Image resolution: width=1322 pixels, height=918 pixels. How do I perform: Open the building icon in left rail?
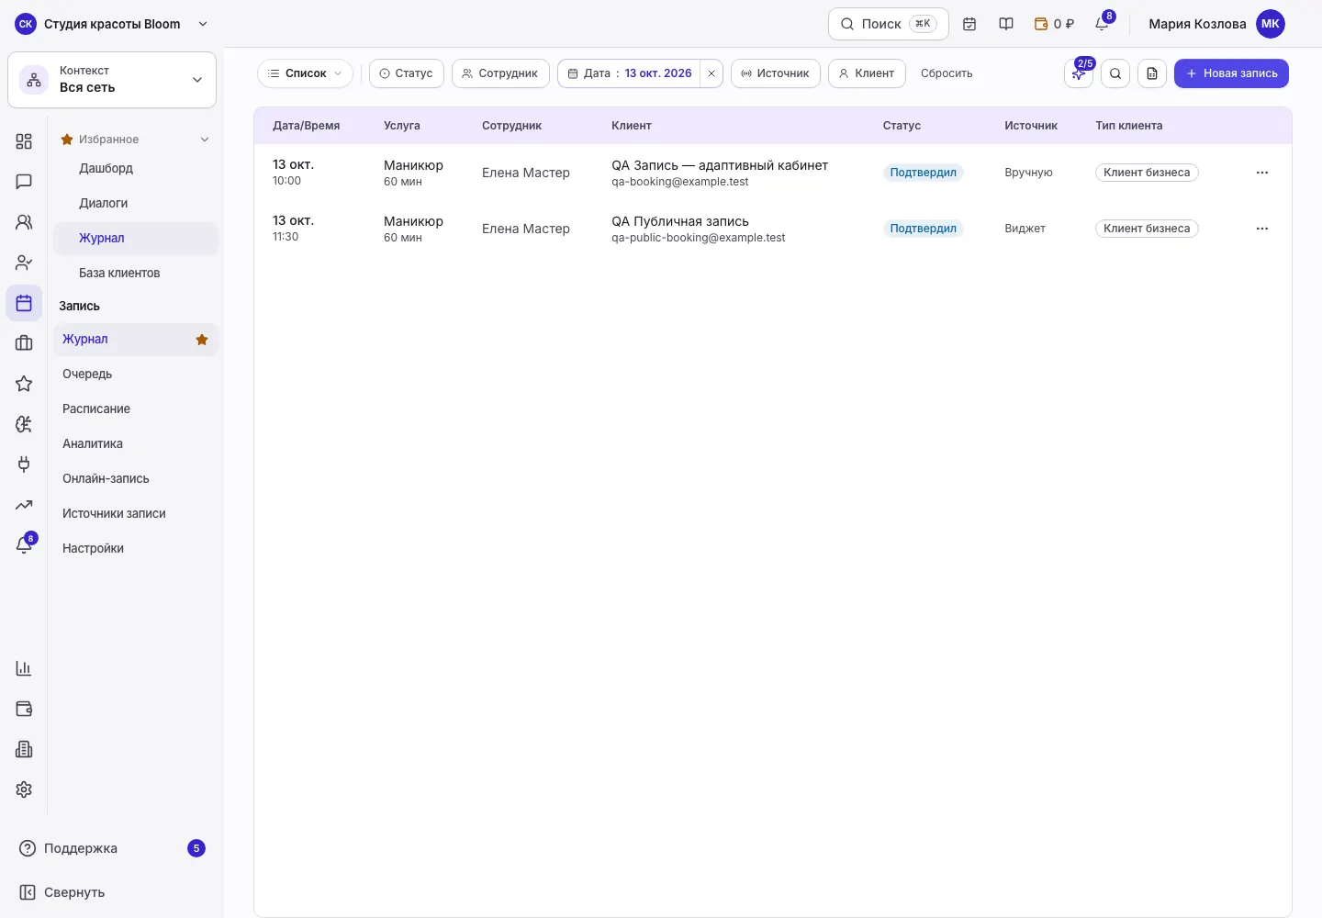pos(24,749)
